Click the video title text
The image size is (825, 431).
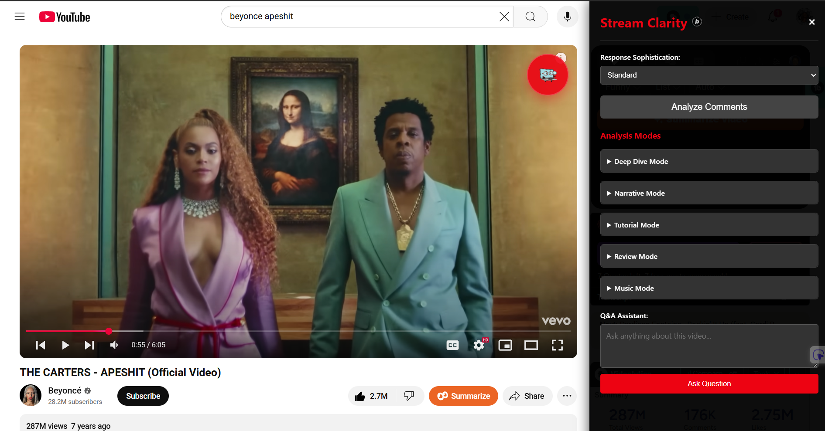point(120,373)
